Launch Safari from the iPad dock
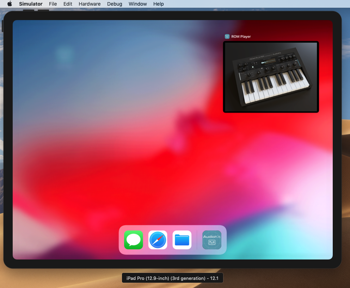Image resolution: width=350 pixels, height=288 pixels. (x=158, y=240)
